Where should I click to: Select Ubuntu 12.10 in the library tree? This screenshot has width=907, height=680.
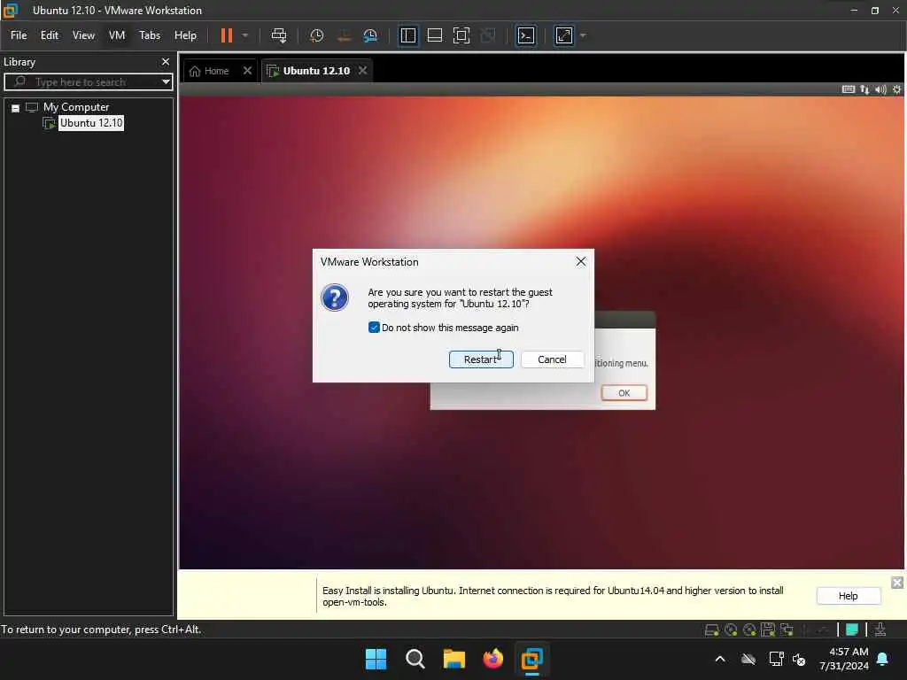point(91,122)
